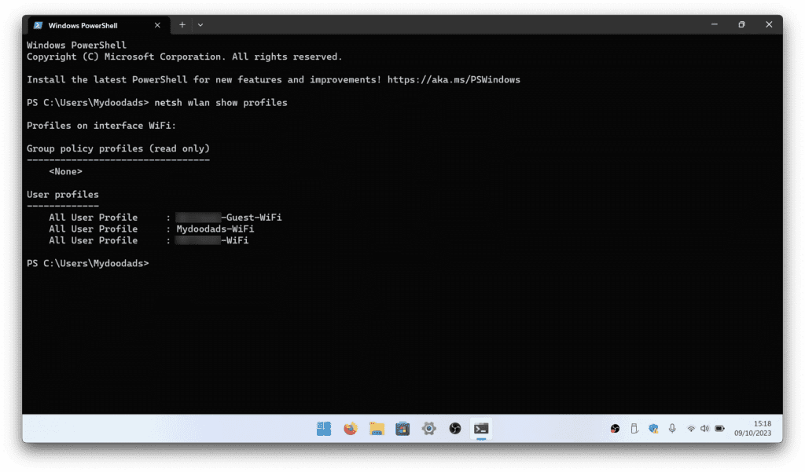
Task: Click the 'netsh wlan show profiles' command text
Action: pyautogui.click(x=221, y=103)
